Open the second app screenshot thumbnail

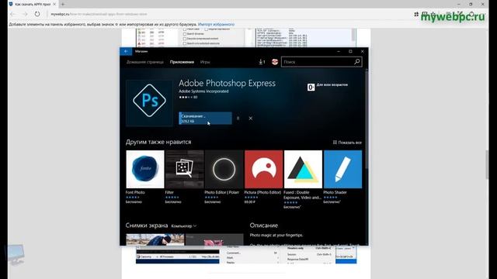pyautogui.click(x=214, y=239)
